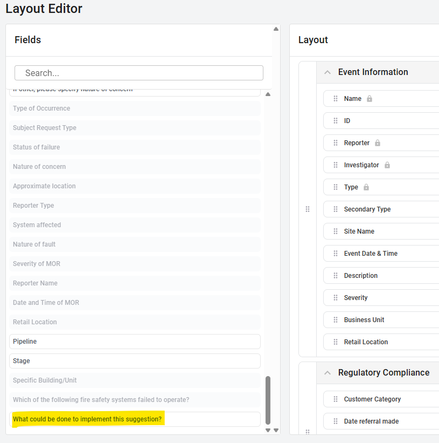Click drag handle beside Site Name
Image resolution: width=439 pixels, height=443 pixels.
tap(336, 231)
